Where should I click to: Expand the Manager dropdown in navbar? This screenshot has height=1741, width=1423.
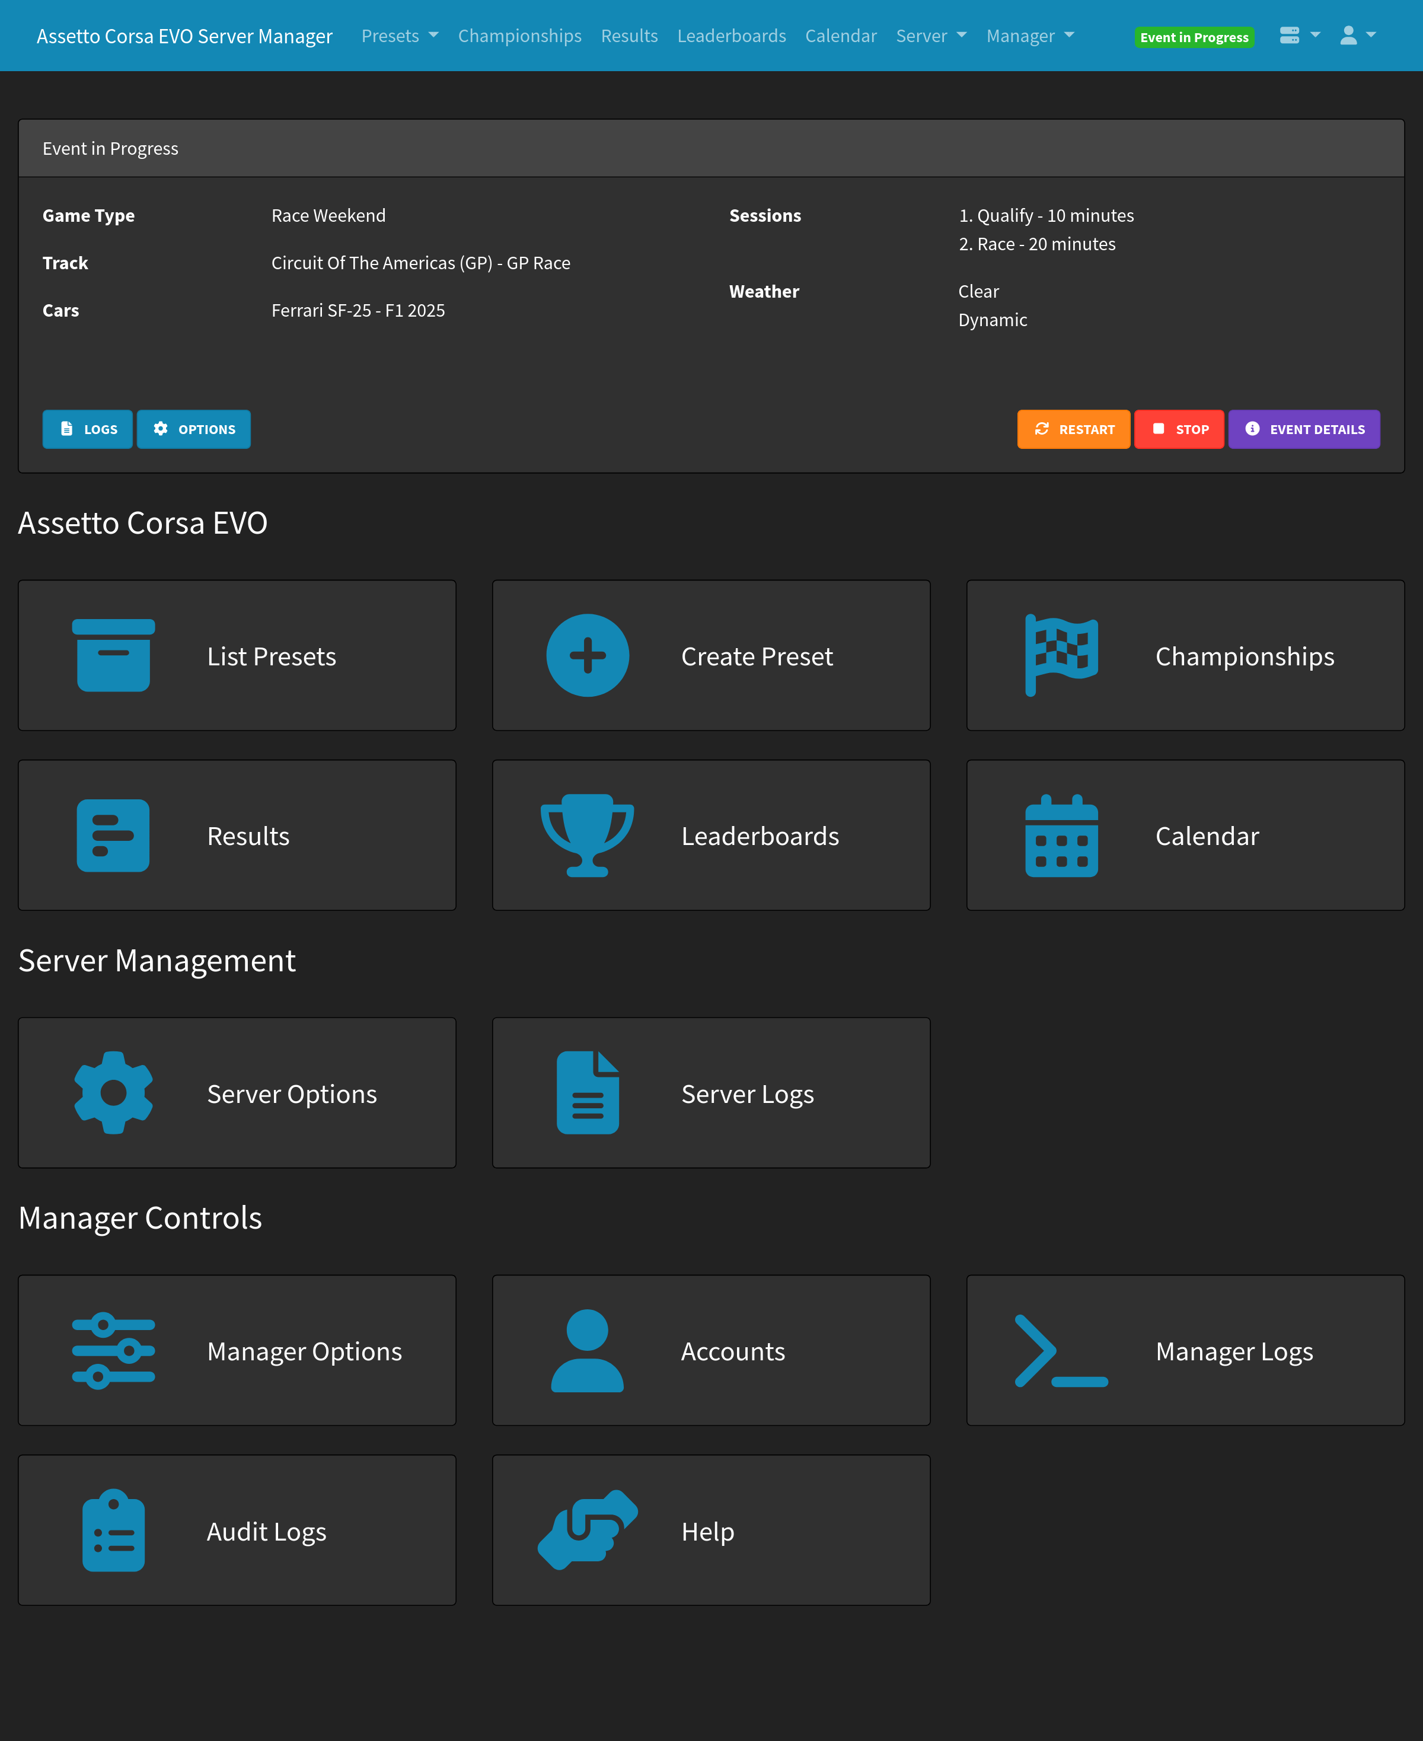1030,35
